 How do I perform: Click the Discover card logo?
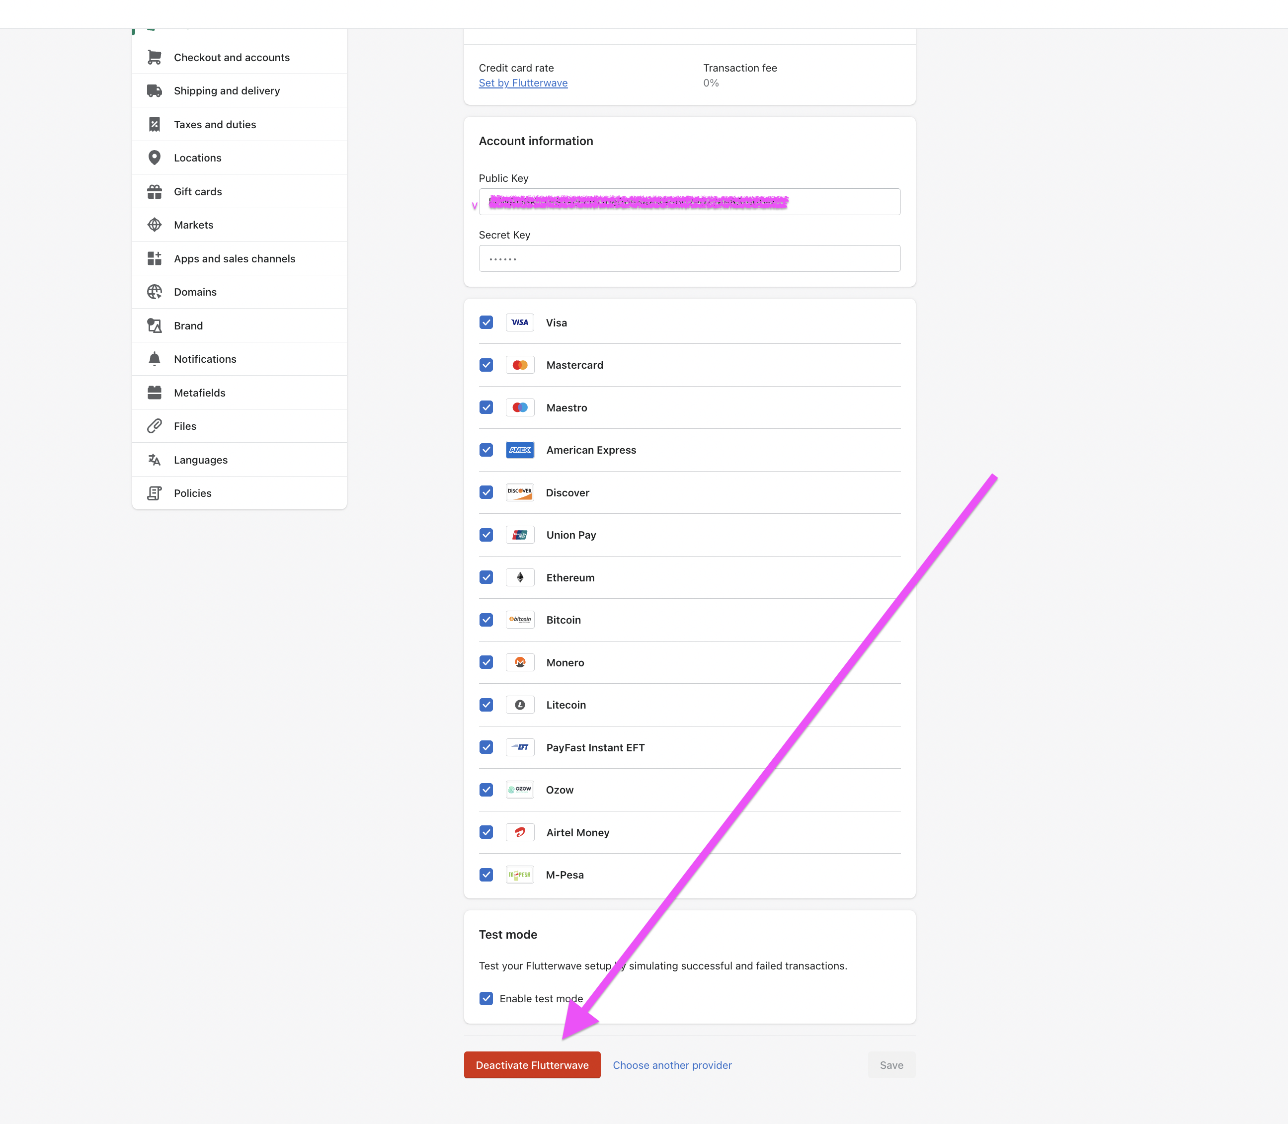click(x=520, y=492)
